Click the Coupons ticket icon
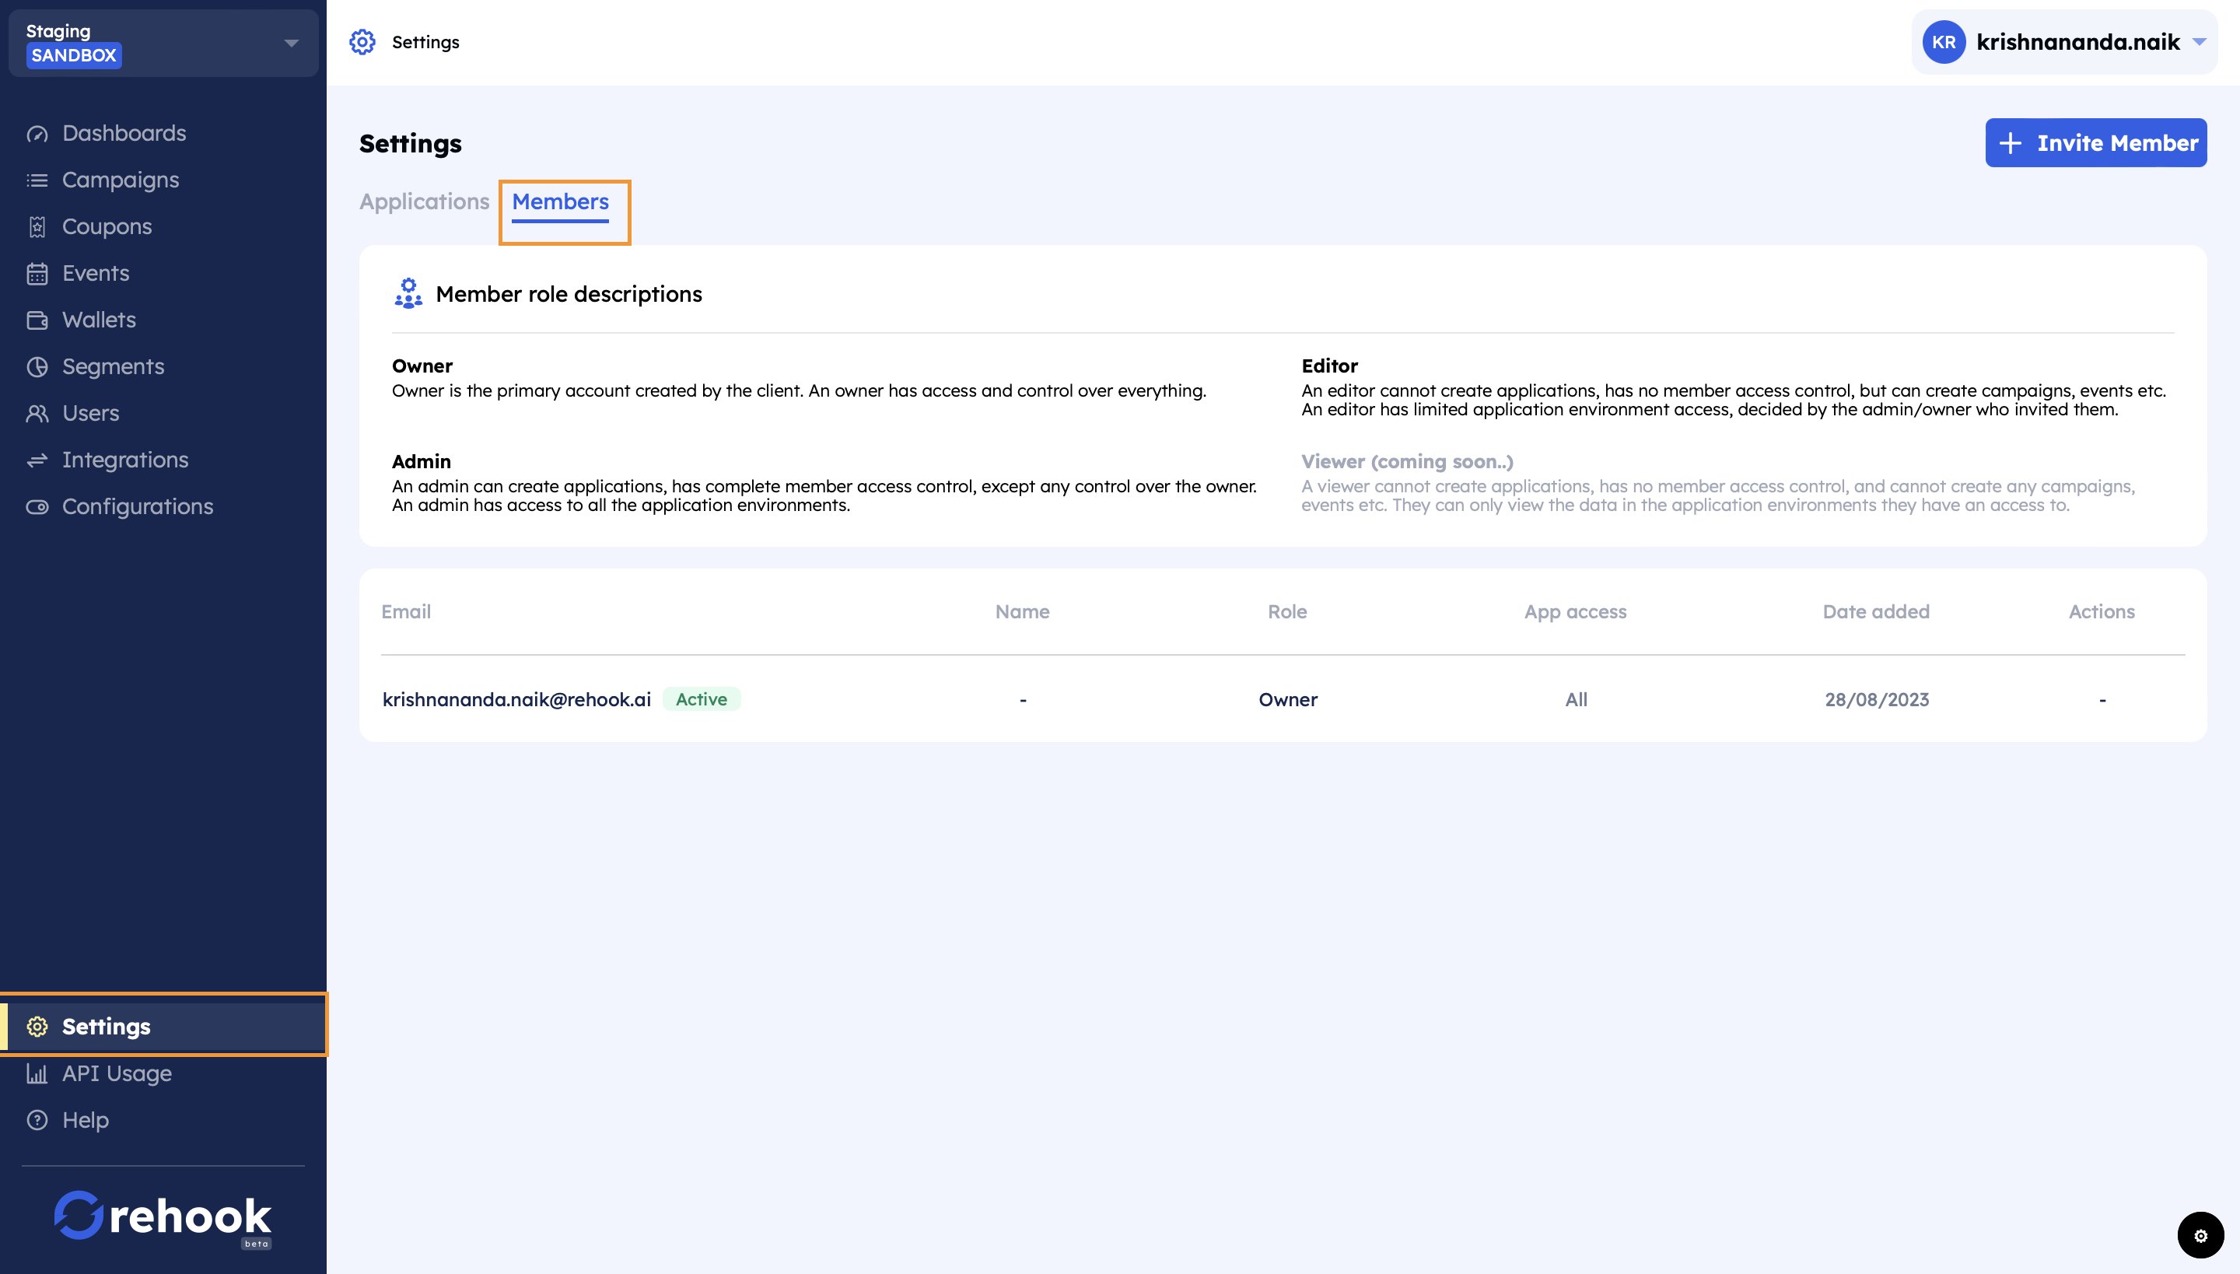Viewport: 2240px width, 1274px height. point(37,226)
